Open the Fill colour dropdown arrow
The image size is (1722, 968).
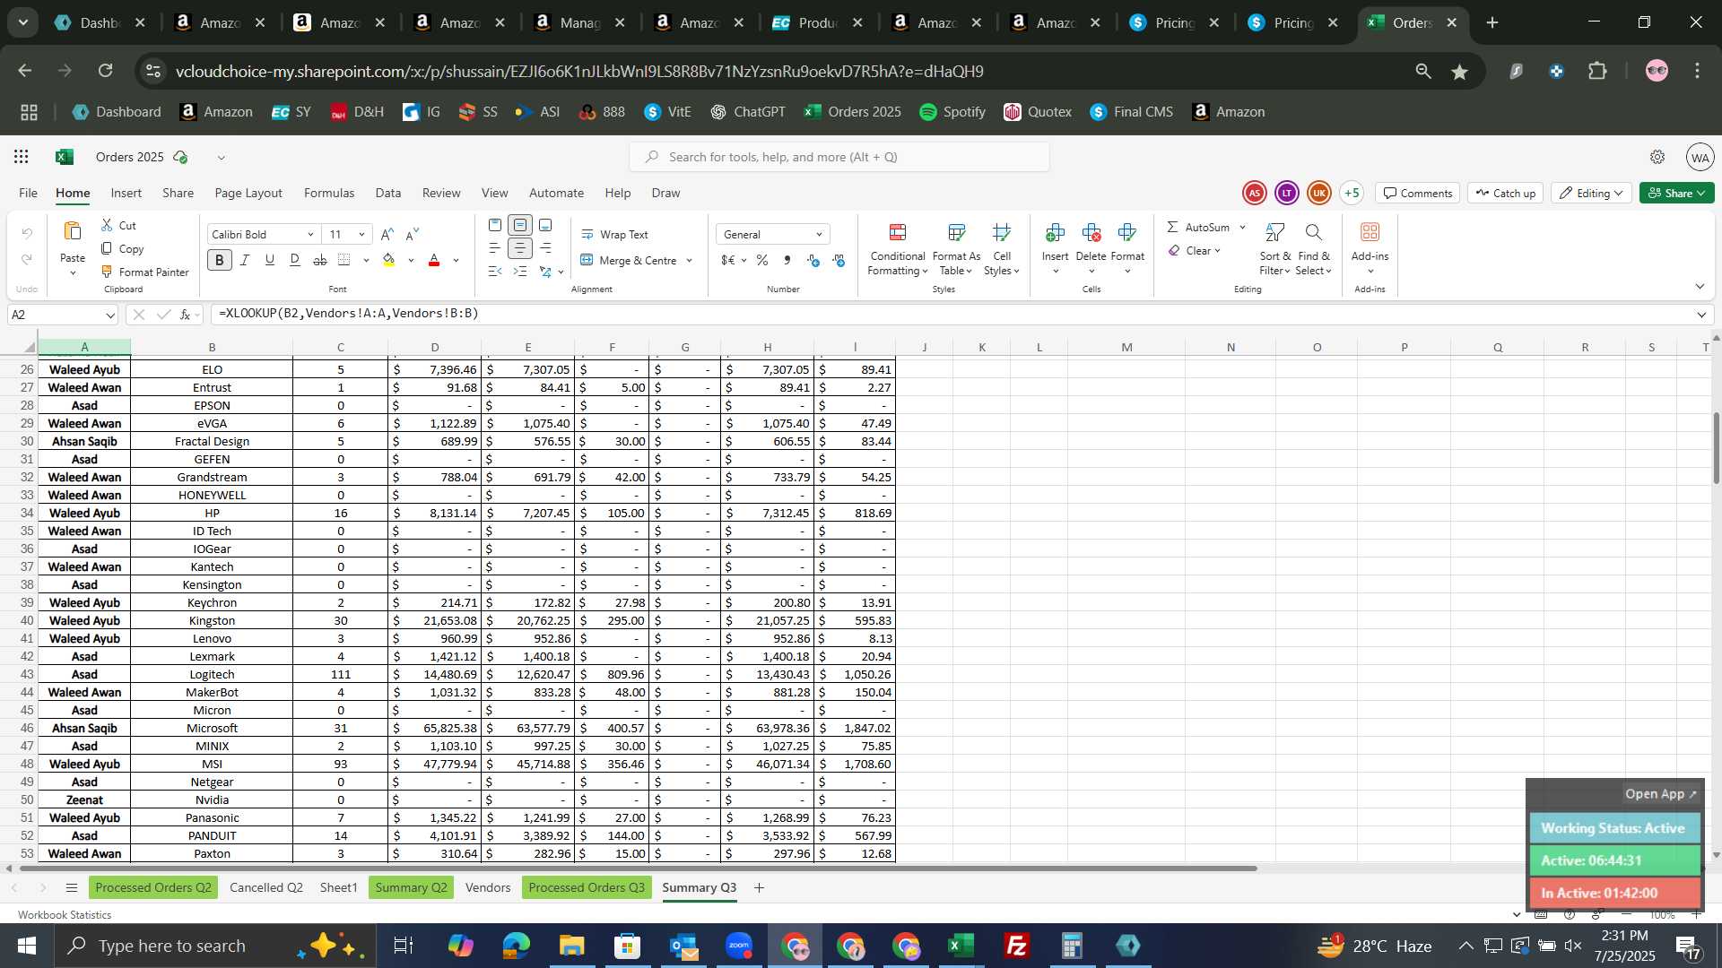(x=411, y=261)
